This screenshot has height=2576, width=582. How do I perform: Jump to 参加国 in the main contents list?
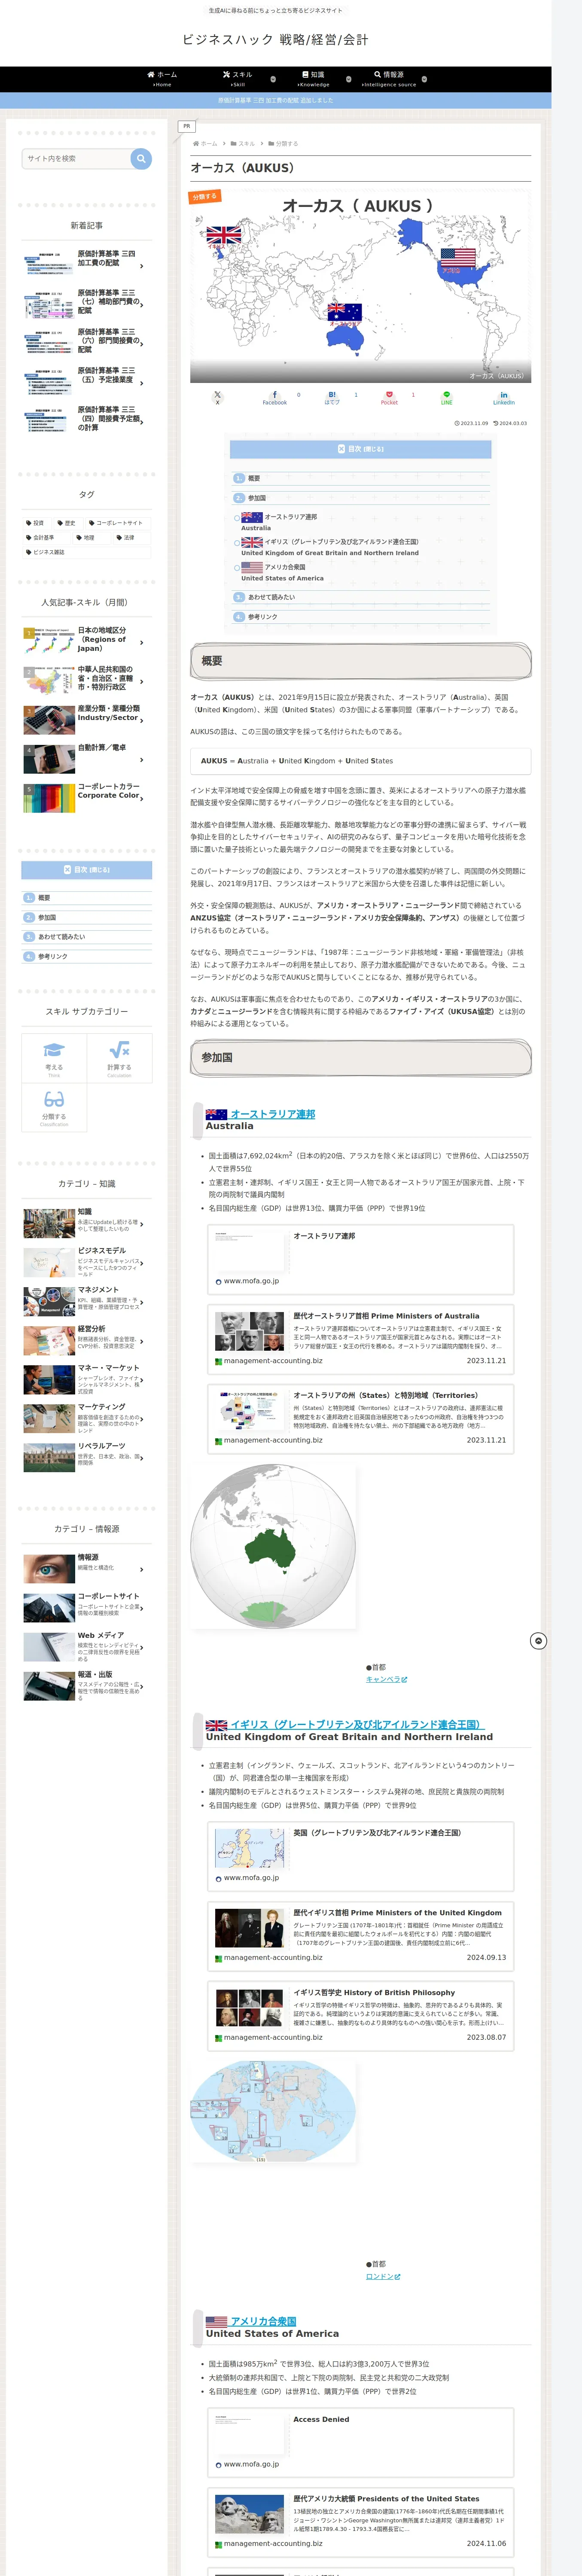(x=257, y=498)
